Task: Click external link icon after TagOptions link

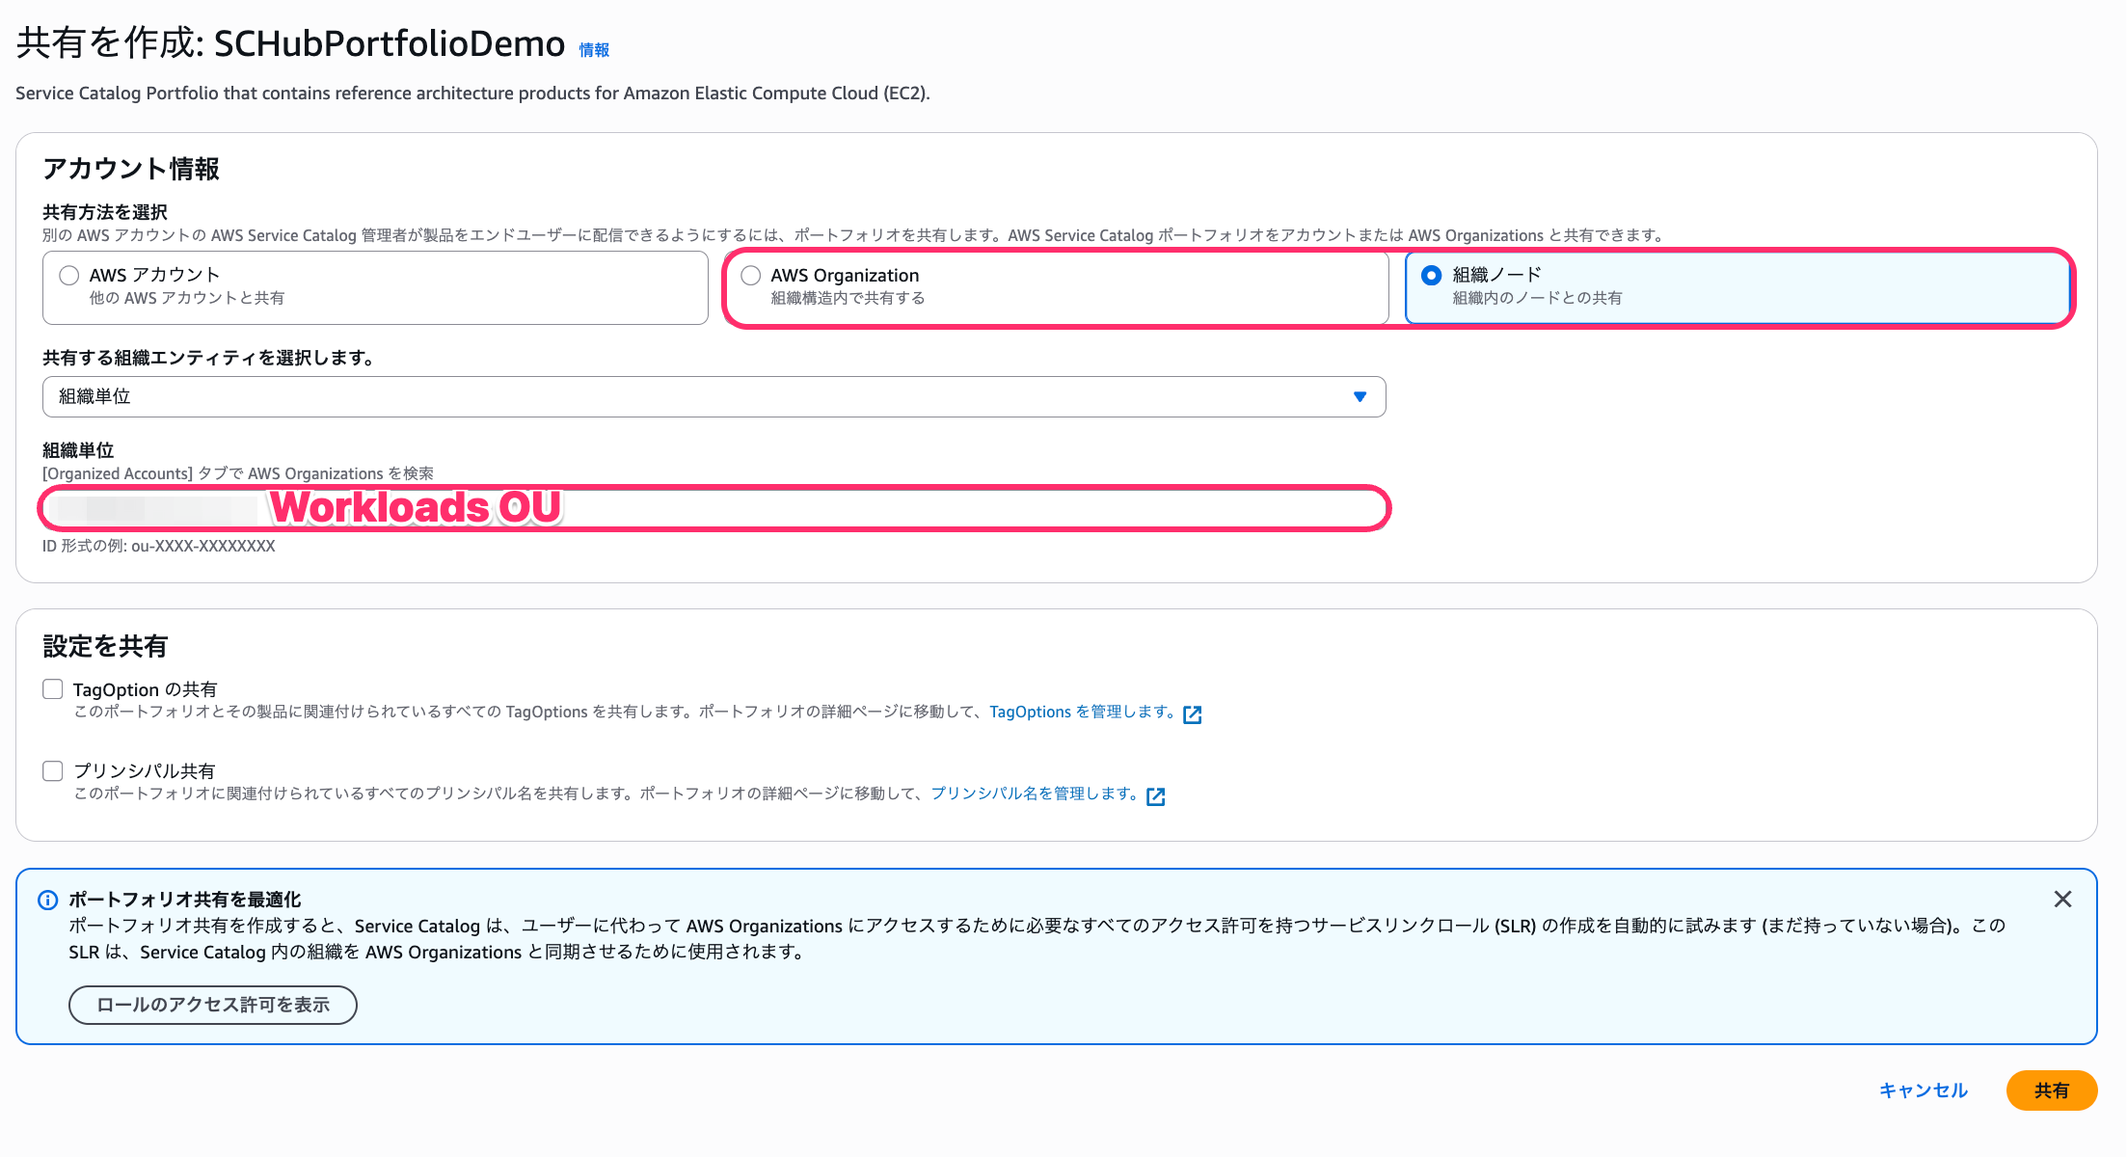Action: [x=1193, y=714]
